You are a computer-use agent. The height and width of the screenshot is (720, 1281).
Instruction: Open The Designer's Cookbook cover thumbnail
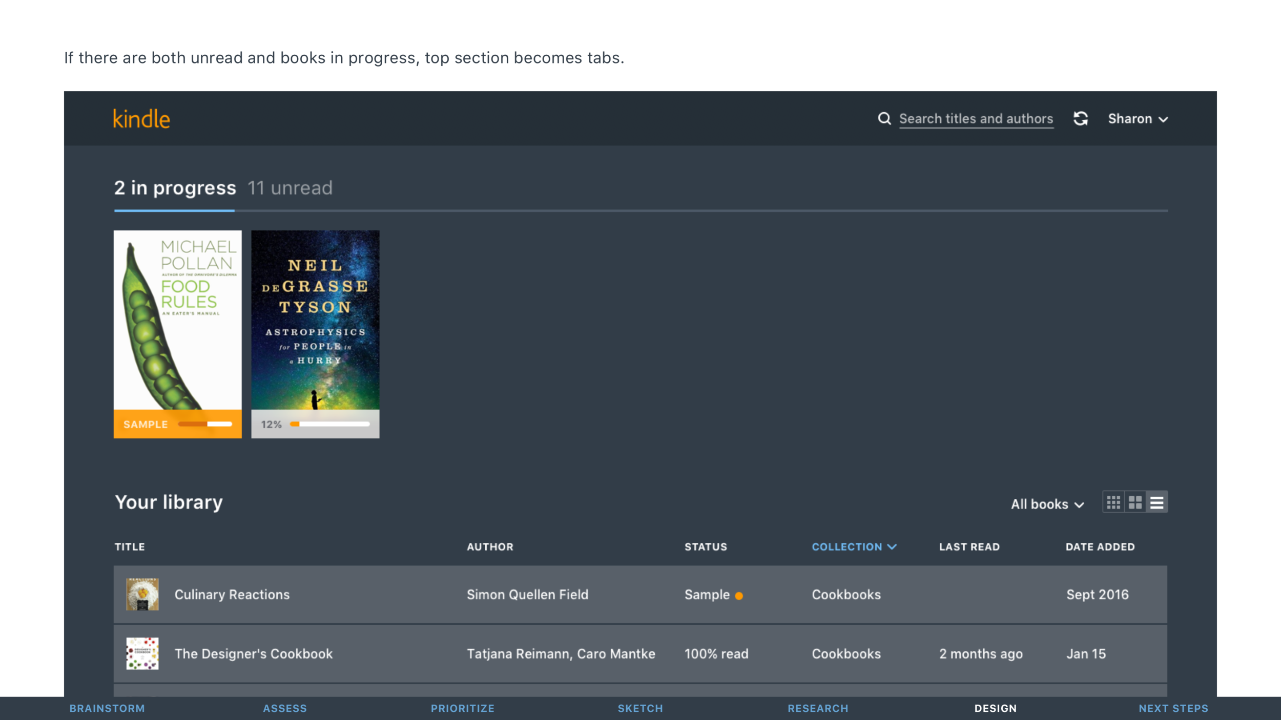[142, 653]
